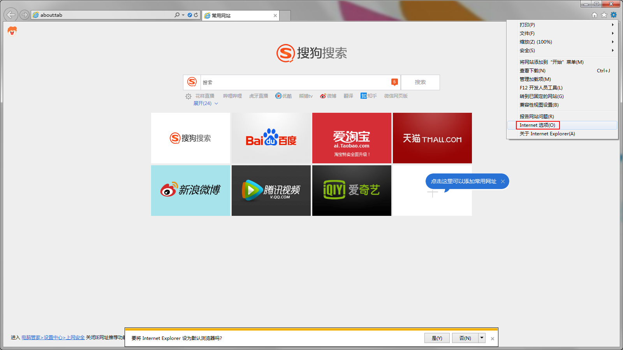Open the ai.Taobao tile
Screen dimensions: 623x350
pyautogui.click(x=352, y=138)
